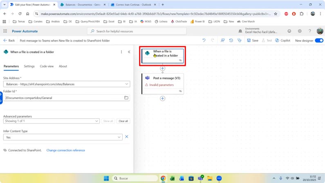This screenshot has width=325, height=183.
Task: Click the Undo icon in the toolbar
Action: [x=204, y=41]
